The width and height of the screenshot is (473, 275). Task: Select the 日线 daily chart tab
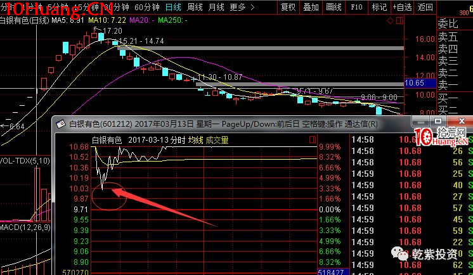[174, 7]
